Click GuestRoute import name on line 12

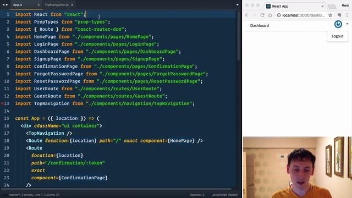tap(48, 96)
